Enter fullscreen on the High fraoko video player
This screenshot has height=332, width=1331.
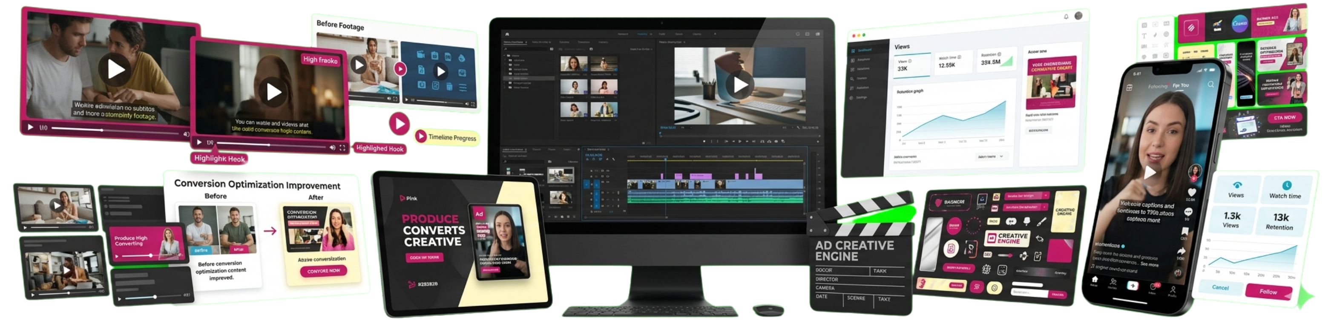point(342,148)
